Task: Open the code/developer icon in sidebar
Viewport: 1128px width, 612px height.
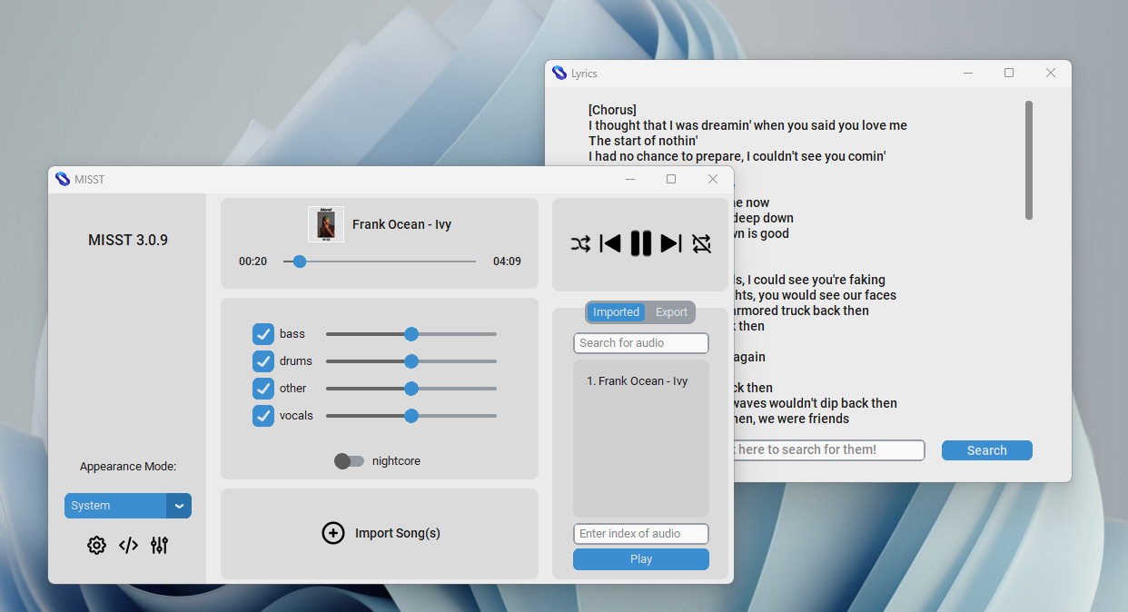Action: click(129, 545)
